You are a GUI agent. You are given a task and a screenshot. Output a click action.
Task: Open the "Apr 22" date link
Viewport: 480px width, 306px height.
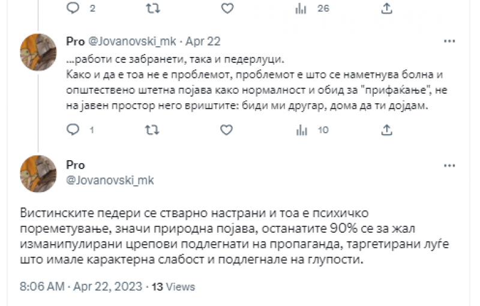point(203,41)
